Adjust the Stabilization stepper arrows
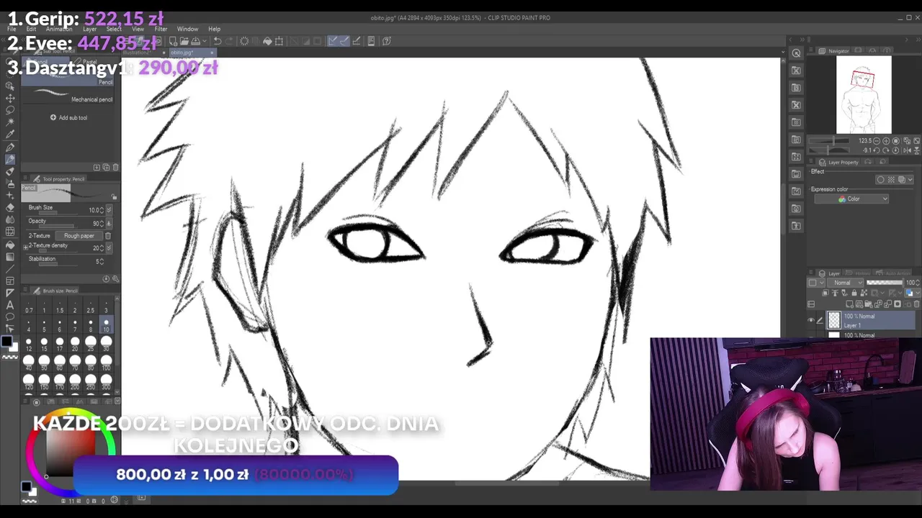This screenshot has height=518, width=922. pyautogui.click(x=100, y=261)
